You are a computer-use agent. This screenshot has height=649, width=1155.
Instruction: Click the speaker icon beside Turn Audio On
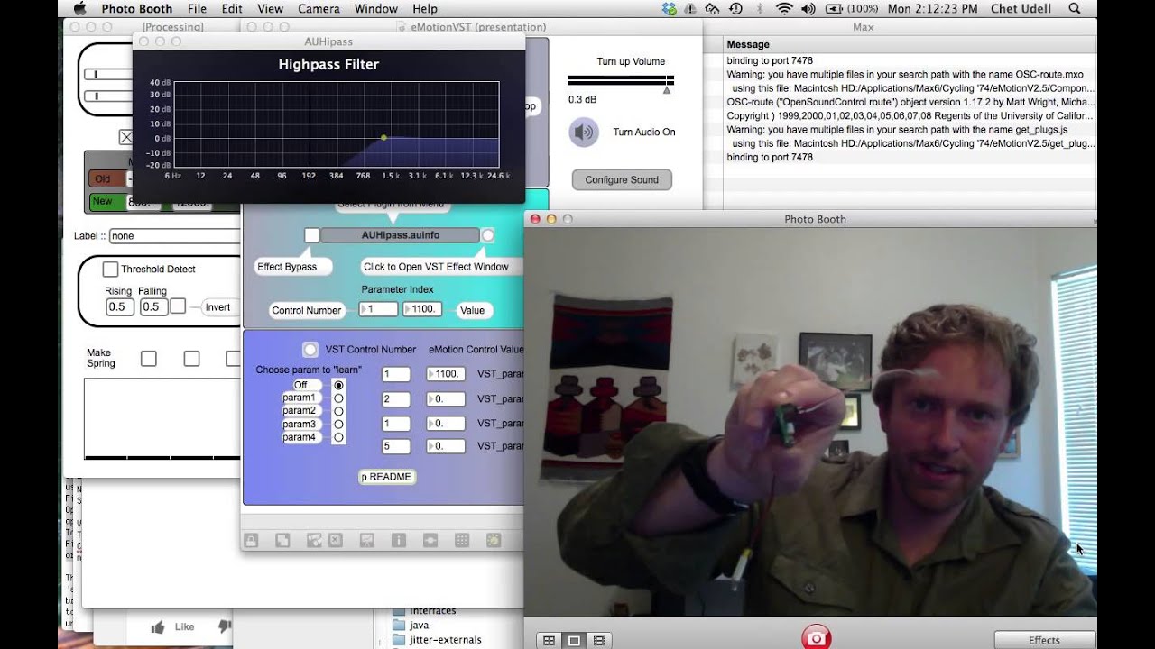coord(584,133)
